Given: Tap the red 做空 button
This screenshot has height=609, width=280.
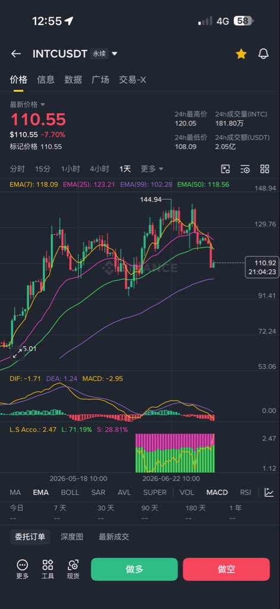Looking at the screenshot, I should pos(226,569).
